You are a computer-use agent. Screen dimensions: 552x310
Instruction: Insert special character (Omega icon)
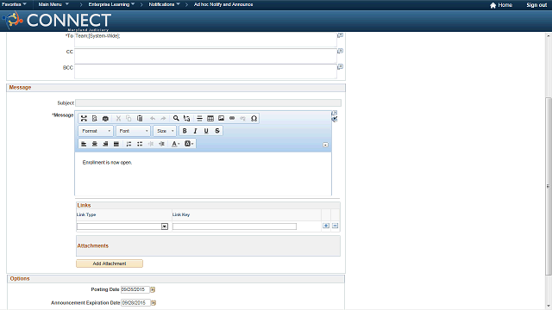[x=254, y=119]
